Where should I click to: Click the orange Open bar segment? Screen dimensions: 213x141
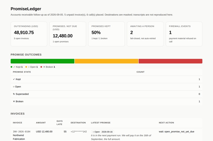106,61
